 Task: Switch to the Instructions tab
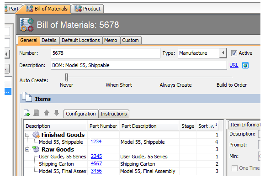point(114,114)
